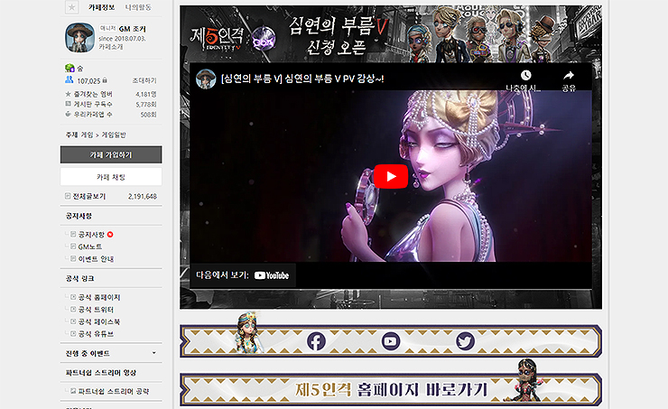Click the 공식 링크 section header

[79, 278]
